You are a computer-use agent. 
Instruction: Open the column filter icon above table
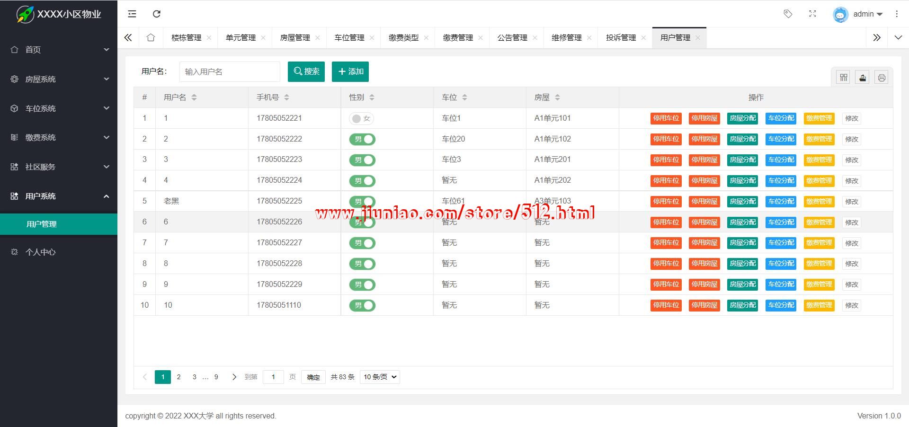[843, 78]
